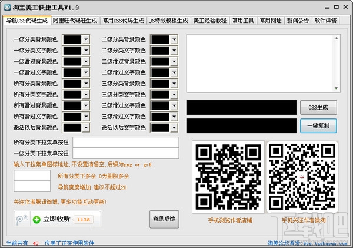Open the bbs.taobaoux.com forum link
353x248 pixels.
(x=325, y=243)
